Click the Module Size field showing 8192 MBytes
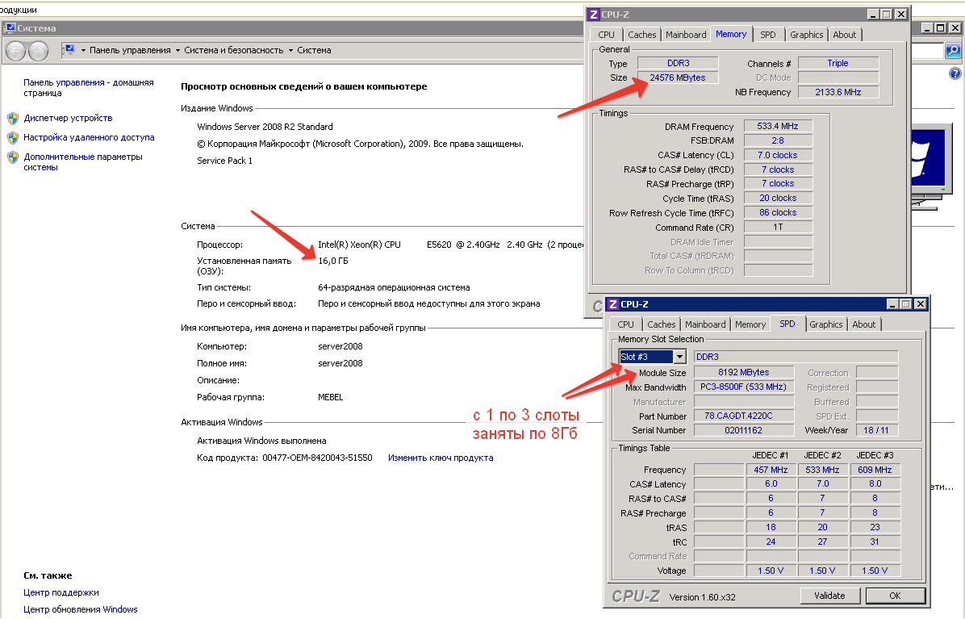Viewport: 965px width, 619px height. (743, 372)
